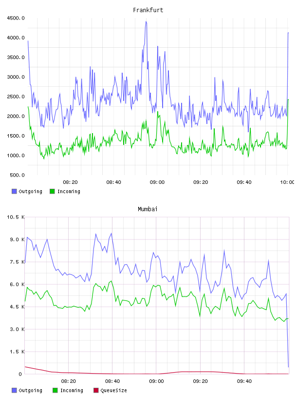Click the 09:20 time label on Frankfurt chart

click(x=201, y=182)
